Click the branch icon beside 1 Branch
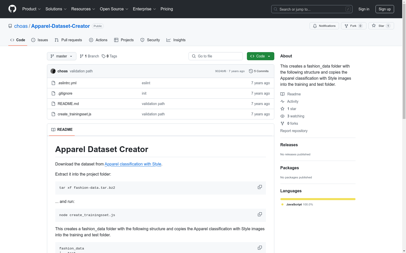The height and width of the screenshot is (253, 406). click(82, 56)
